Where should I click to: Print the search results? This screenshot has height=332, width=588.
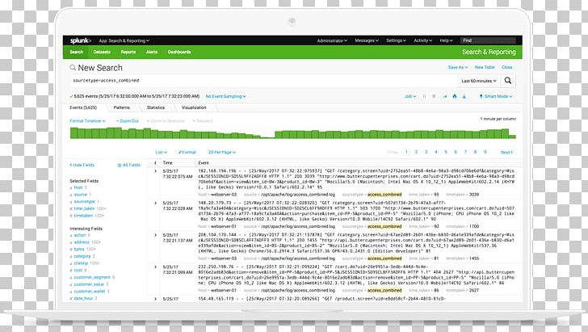click(x=453, y=96)
